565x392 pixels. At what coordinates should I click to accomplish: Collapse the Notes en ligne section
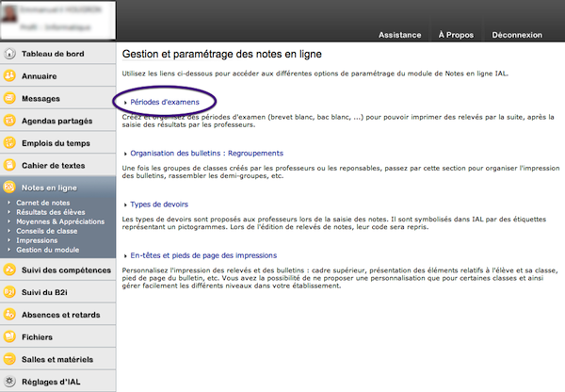[x=48, y=188]
